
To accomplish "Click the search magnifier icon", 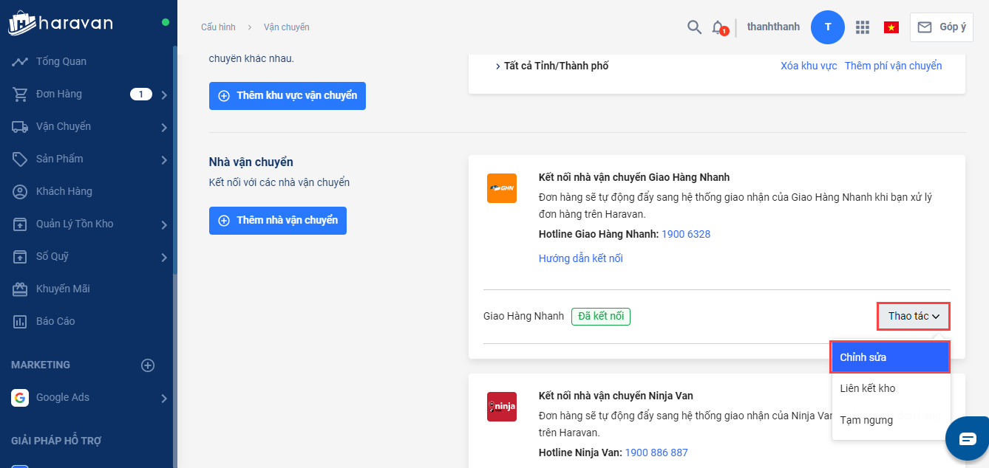I will 694,27.
